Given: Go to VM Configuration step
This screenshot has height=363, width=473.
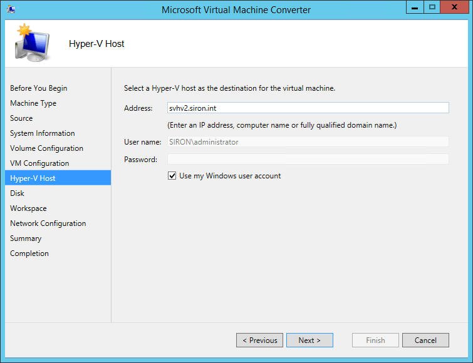Looking at the screenshot, I should [39, 163].
